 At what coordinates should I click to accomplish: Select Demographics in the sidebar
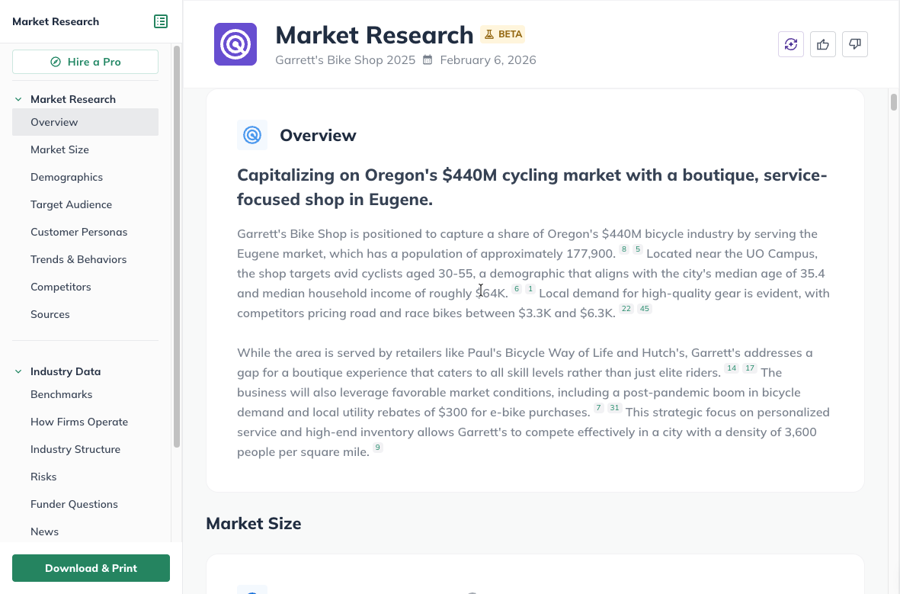pyautogui.click(x=66, y=177)
